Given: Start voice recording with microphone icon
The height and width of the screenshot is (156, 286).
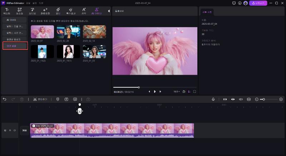Looking at the screenshot, I should pyautogui.click(x=213, y=99).
